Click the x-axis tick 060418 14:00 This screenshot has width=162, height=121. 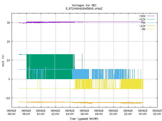coord(70,112)
